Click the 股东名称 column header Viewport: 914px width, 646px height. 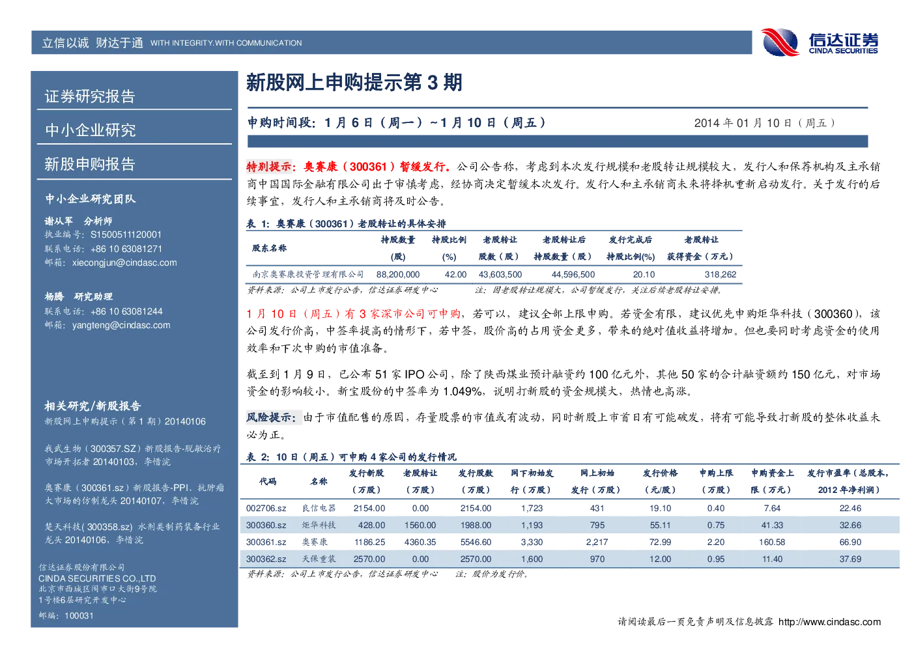[270, 248]
